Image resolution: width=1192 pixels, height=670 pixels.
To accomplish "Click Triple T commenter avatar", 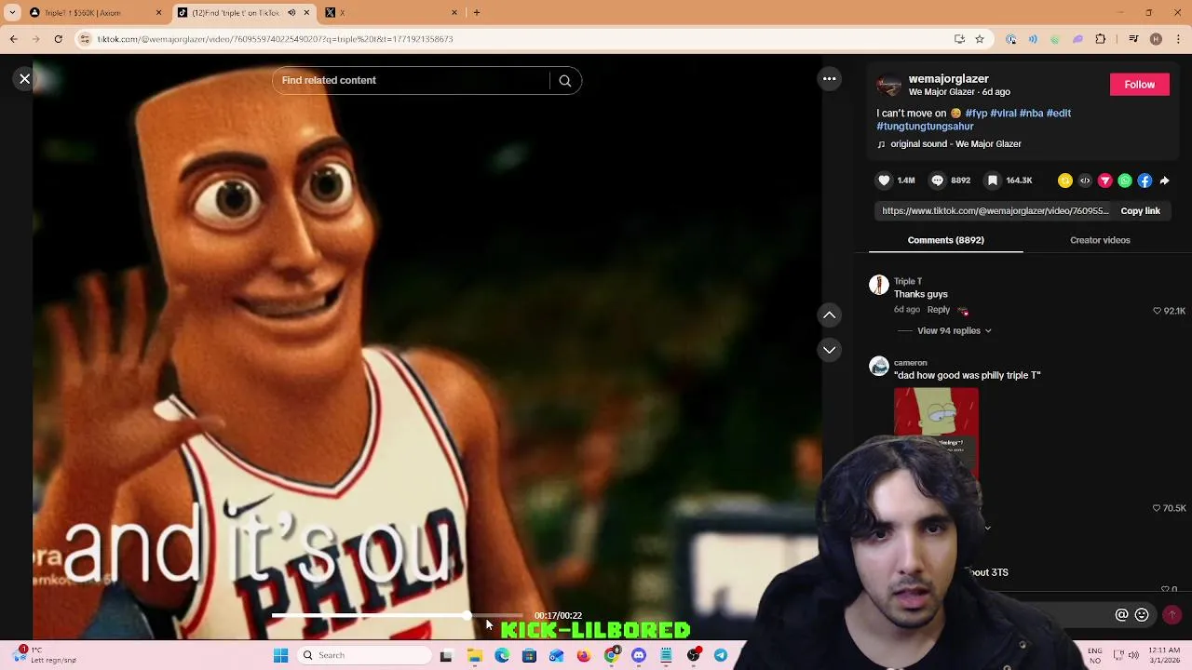I will pyautogui.click(x=879, y=286).
